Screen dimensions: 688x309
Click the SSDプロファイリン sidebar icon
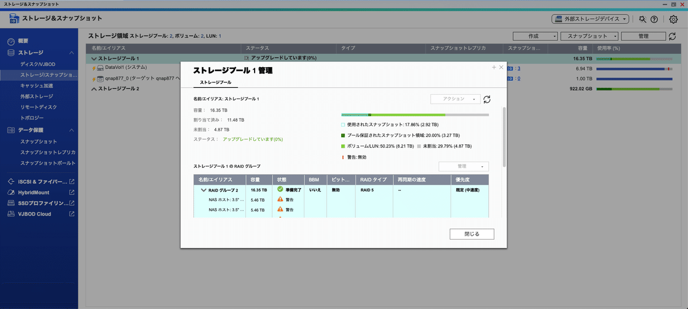(11, 203)
